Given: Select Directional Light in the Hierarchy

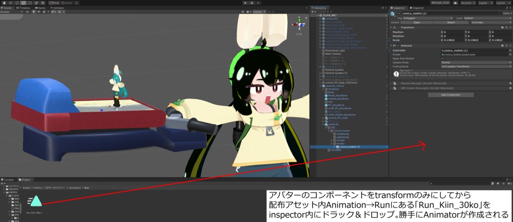Looking at the screenshot, I should pyautogui.click(x=335, y=50).
